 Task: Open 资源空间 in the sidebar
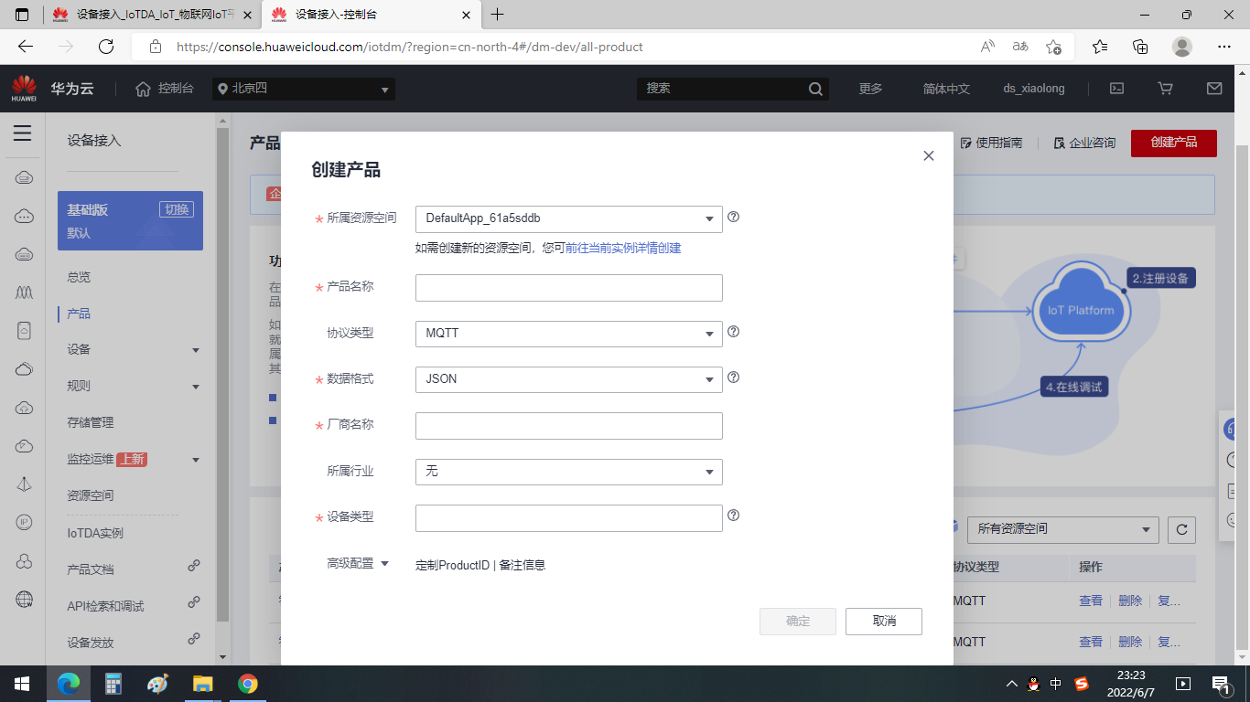pyautogui.click(x=91, y=495)
